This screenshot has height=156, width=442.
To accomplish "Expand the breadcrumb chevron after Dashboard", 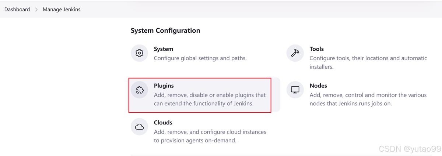I will coord(36,10).
